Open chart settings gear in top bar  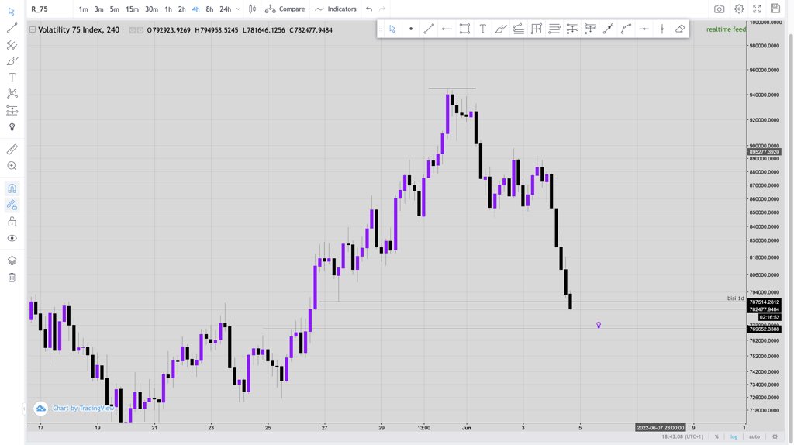click(739, 9)
